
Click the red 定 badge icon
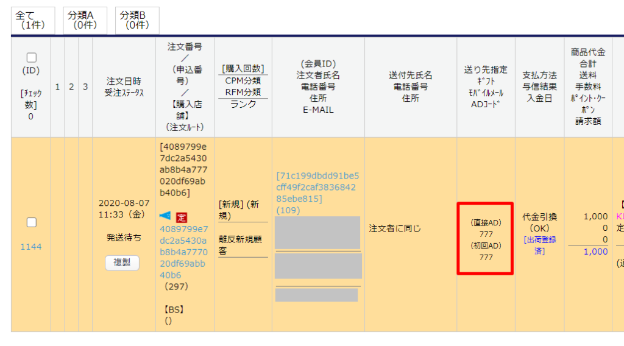182,217
